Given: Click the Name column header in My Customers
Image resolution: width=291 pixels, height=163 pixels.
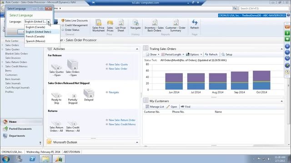Looking at the screenshot, I should coord(218,112).
